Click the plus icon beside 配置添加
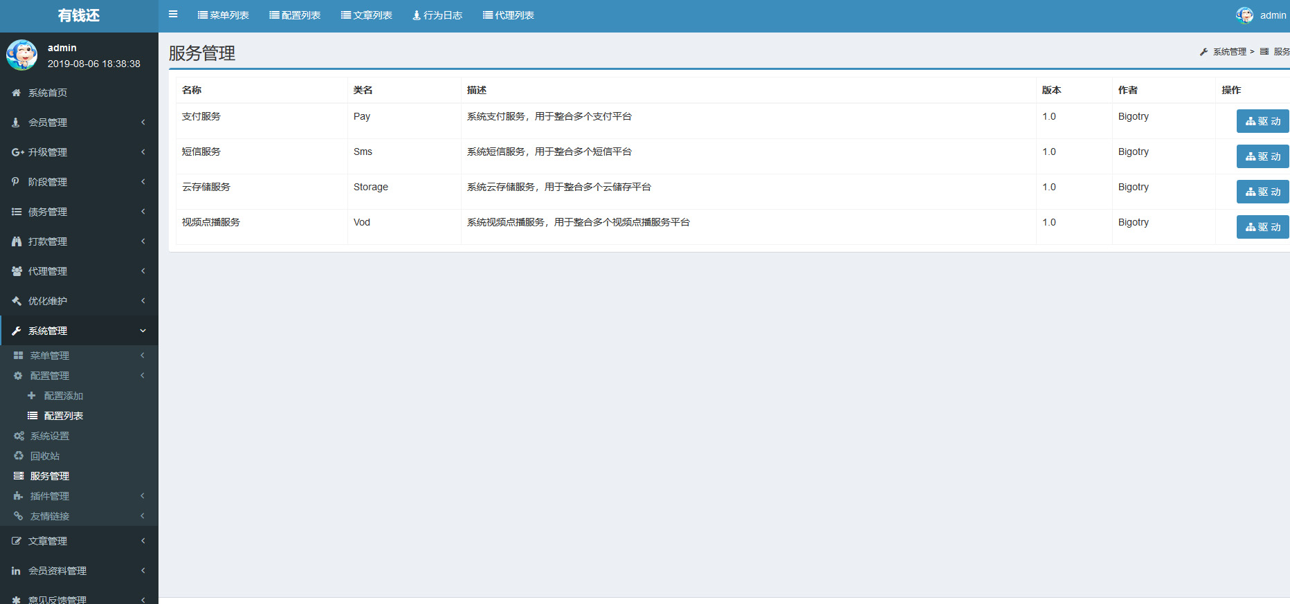This screenshot has height=604, width=1290. click(x=31, y=396)
